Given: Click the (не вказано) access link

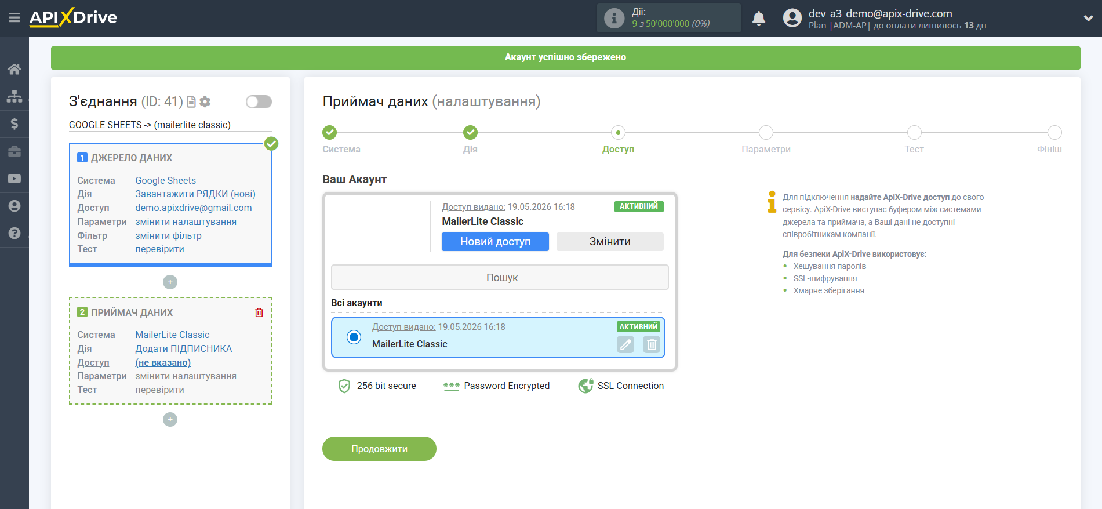Looking at the screenshot, I should pyautogui.click(x=163, y=362).
